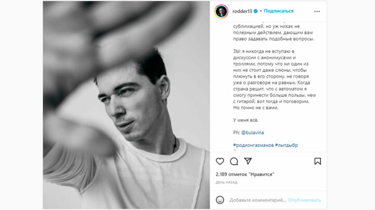
Task: Click the black-and-white portrait photo
Action: [x=126, y=105]
